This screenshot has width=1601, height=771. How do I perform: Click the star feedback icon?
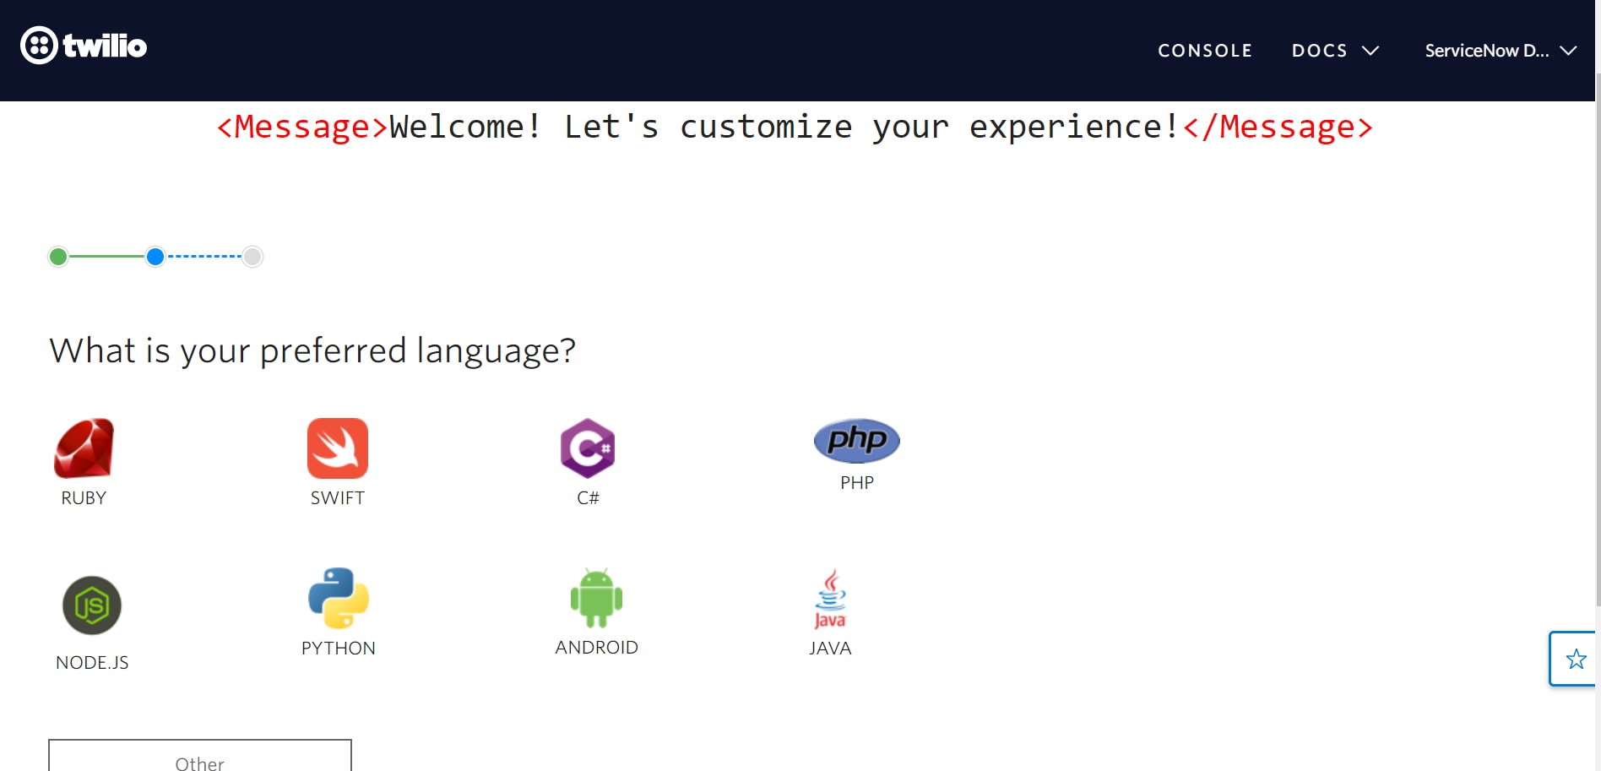coord(1576,659)
